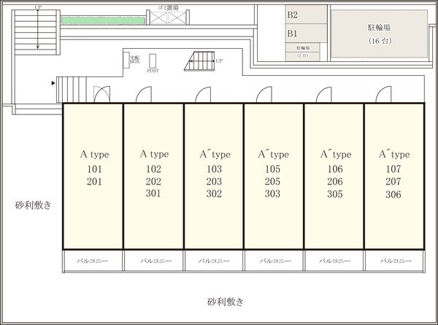This screenshot has width=438, height=325.
Task: Select the A' type unit 105/205/303
Action: point(274,175)
